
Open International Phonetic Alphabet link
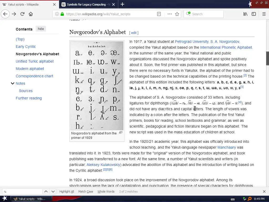226,47
